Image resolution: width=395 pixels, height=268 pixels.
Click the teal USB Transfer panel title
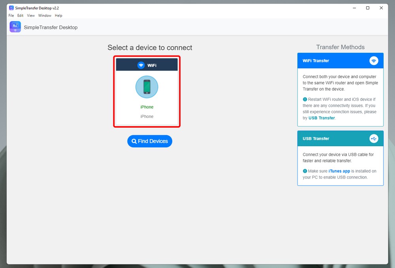(x=316, y=139)
